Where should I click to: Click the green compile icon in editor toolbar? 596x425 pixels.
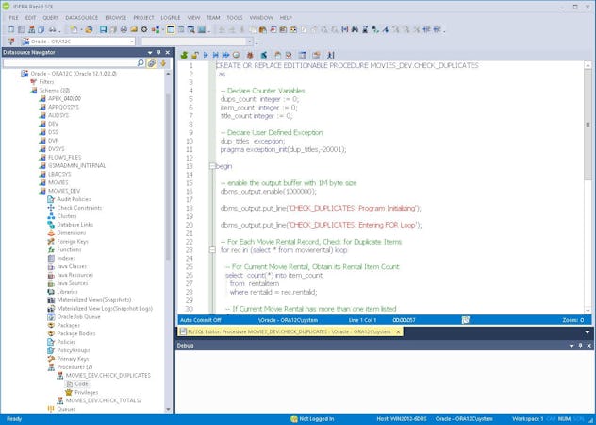[184, 55]
